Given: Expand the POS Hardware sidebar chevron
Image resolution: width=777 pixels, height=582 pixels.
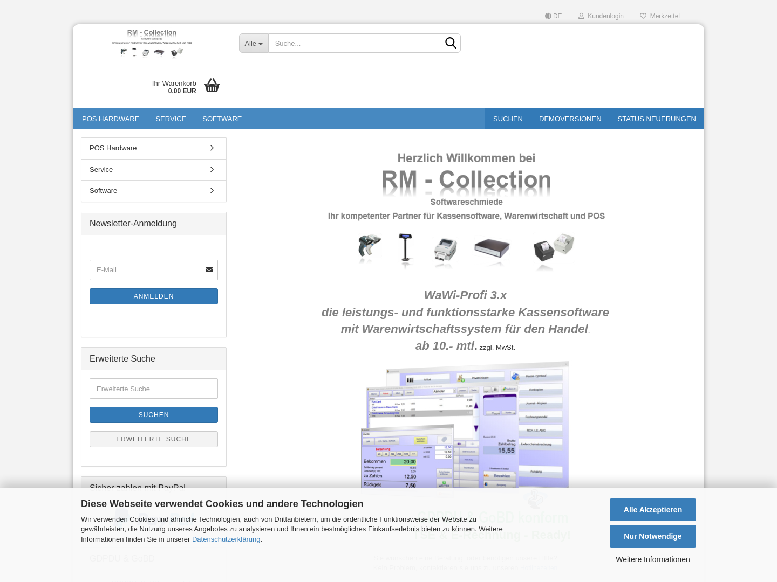Looking at the screenshot, I should 212,148.
